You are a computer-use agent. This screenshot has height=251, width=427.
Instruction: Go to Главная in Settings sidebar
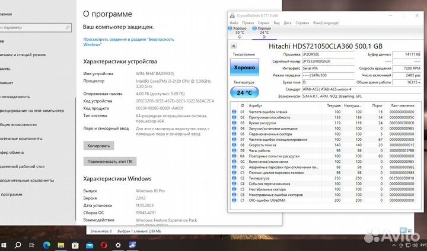6,14
